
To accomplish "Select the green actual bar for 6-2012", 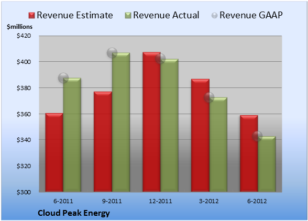I will pyautogui.click(x=267, y=164).
